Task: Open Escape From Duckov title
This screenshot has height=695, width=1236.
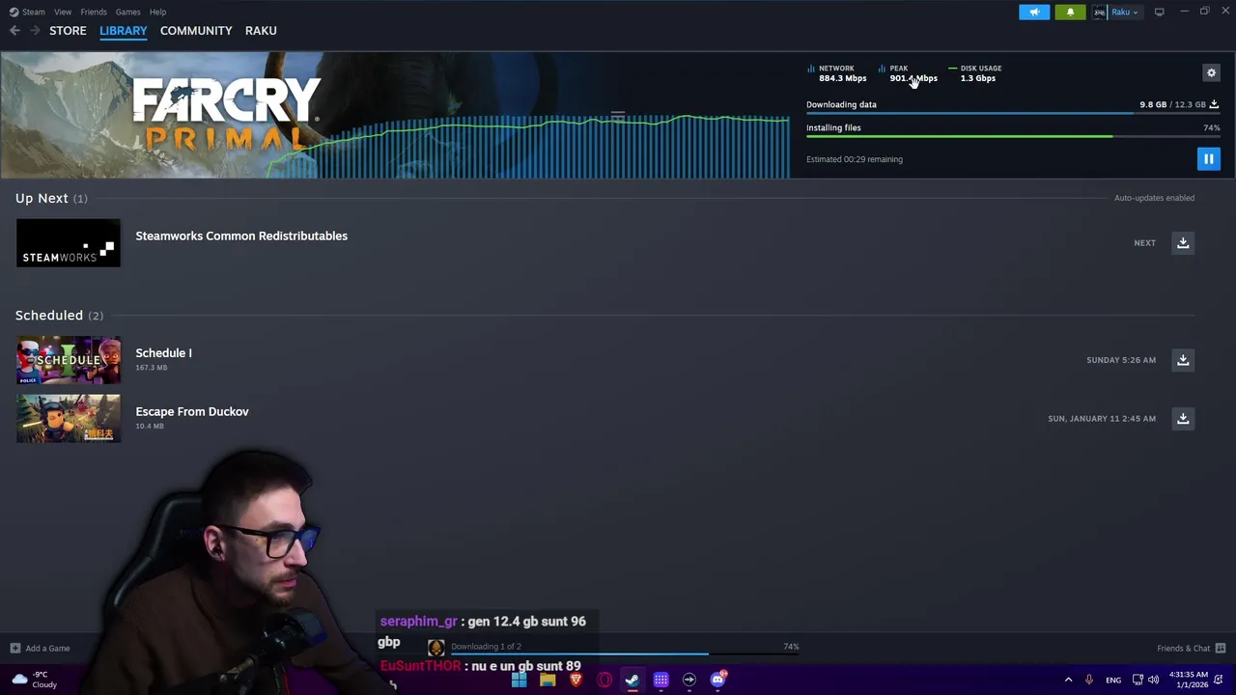Action: (192, 411)
